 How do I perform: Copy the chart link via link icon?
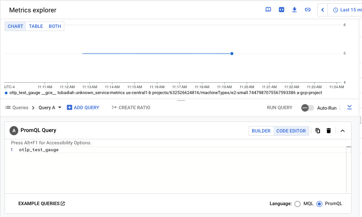[x=308, y=10]
